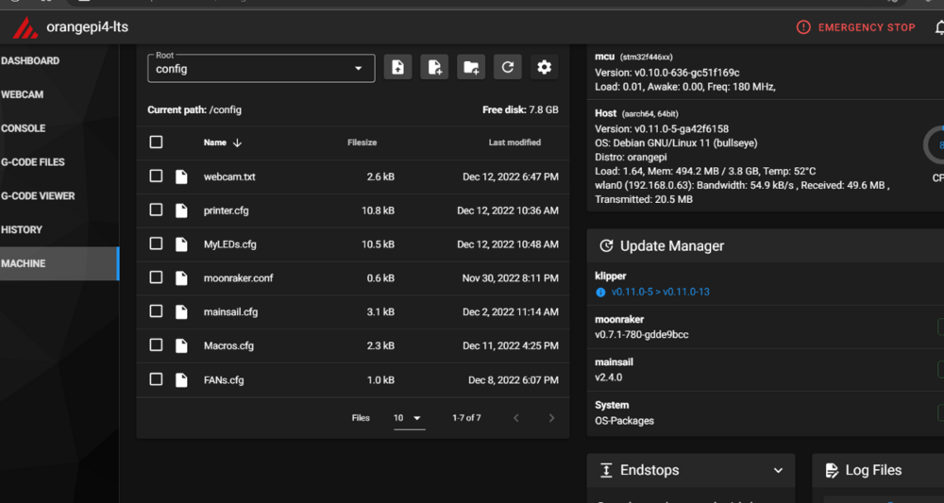The image size is (944, 503).
Task: Click the Emergency Stop label
Action: [x=867, y=27]
